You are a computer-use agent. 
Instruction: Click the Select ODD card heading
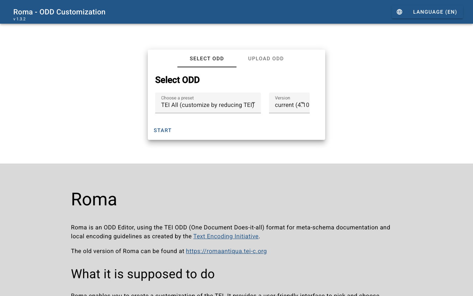pos(177,80)
